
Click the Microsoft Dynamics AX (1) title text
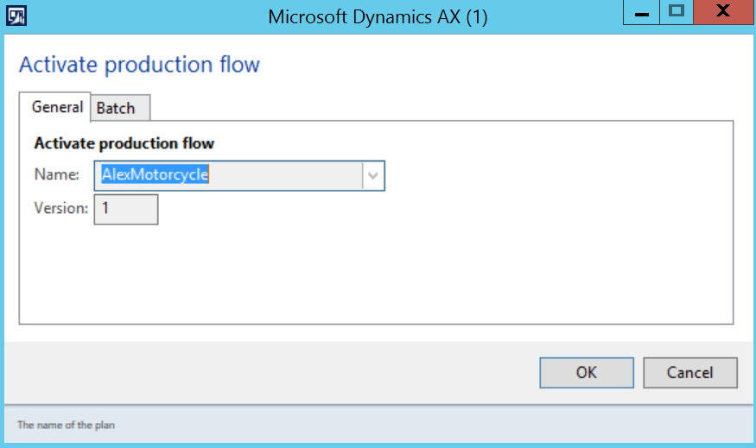378,17
